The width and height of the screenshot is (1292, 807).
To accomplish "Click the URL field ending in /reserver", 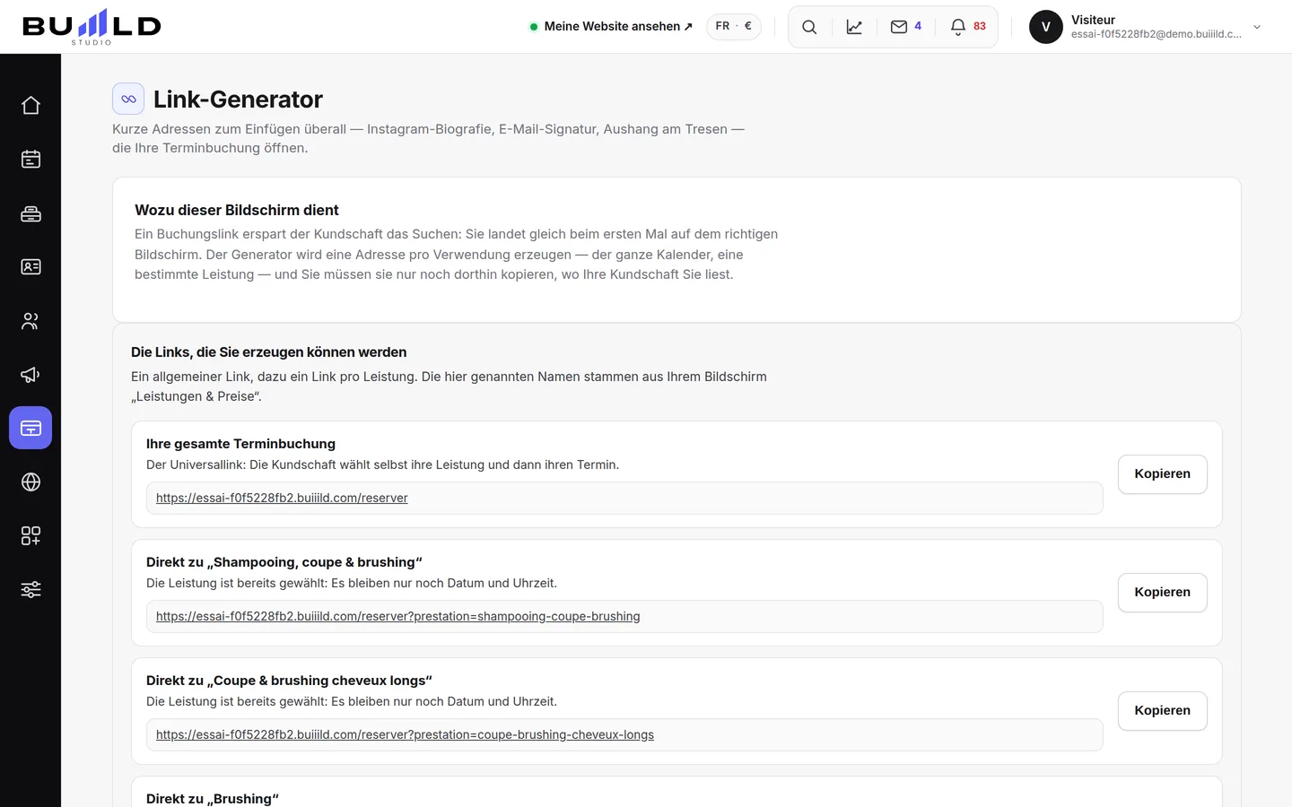I will click(624, 498).
